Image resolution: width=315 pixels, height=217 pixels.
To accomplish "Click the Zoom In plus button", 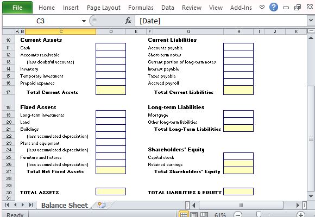I will click(301, 215).
